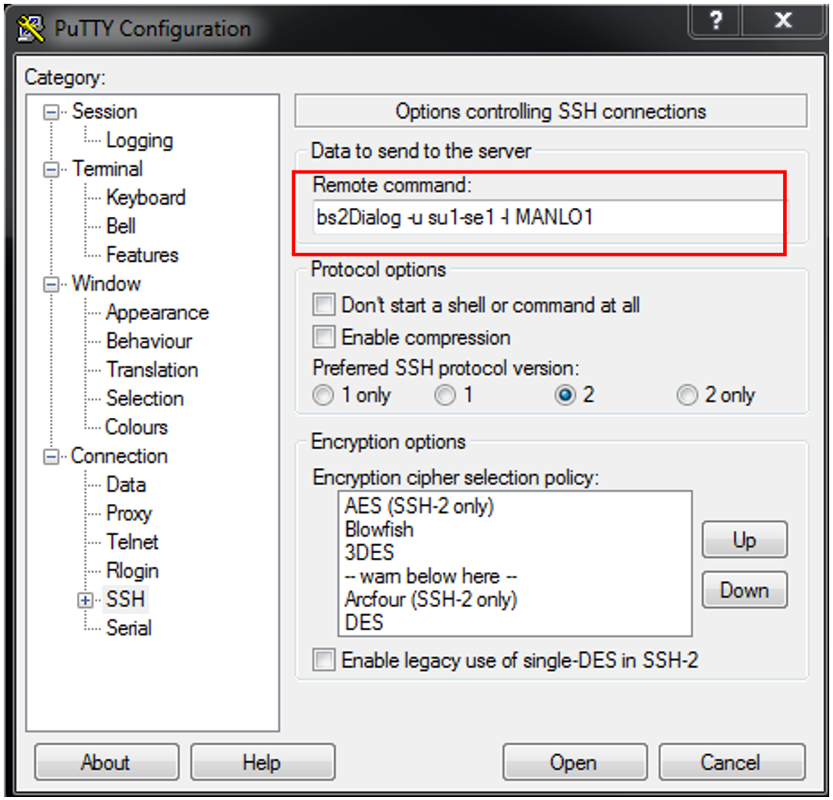Open the Data category under Connection
This screenshot has height=800, width=833.
click(x=126, y=484)
